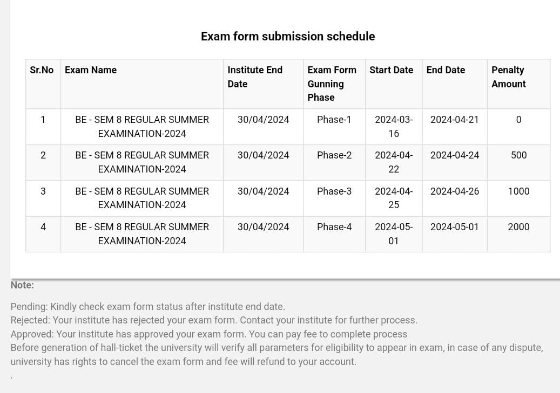Screen dimensions: 560x393
Task: Click the Institute End Date header
Action: point(255,77)
